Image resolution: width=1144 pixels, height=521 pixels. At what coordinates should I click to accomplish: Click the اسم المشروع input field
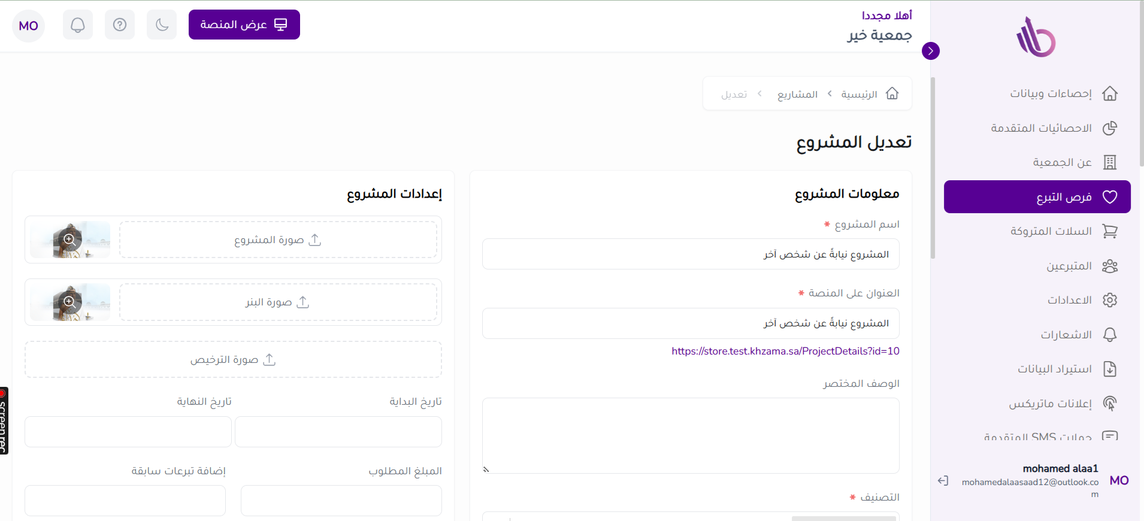pyautogui.click(x=690, y=255)
